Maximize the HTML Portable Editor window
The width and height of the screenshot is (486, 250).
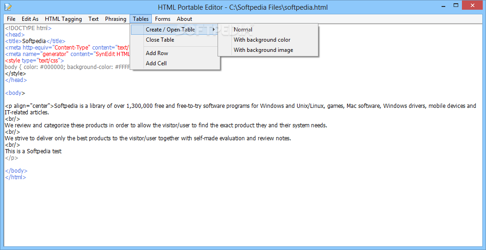pos(456,5)
